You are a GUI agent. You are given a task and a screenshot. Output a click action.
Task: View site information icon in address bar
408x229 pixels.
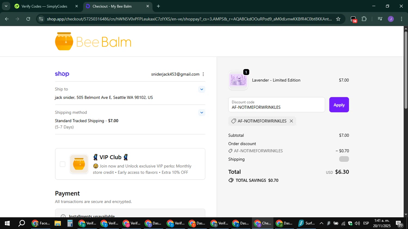41,19
